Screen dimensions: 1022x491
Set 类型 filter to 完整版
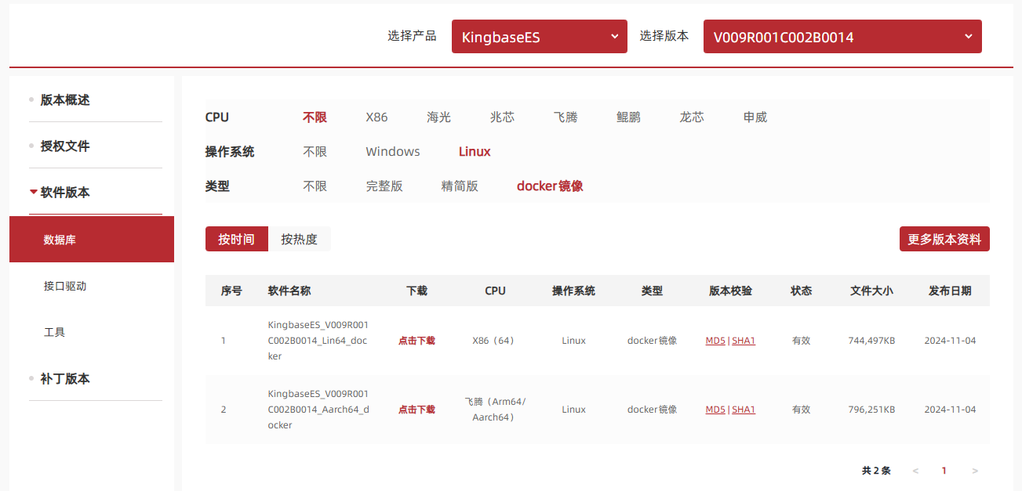click(384, 186)
